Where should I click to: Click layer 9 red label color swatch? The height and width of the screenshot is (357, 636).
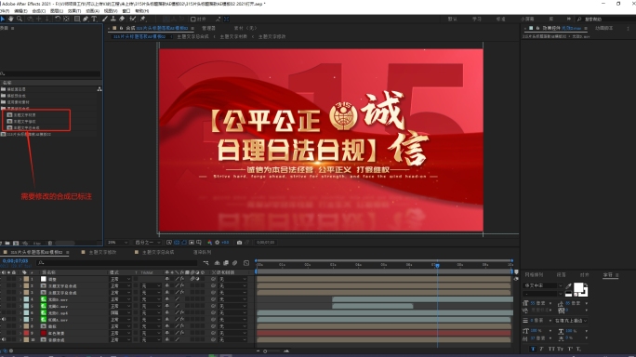[26, 333]
